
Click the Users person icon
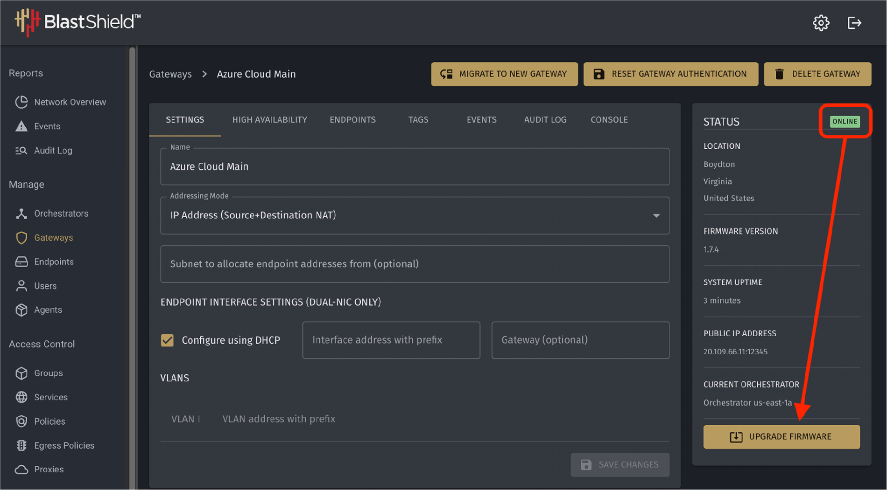click(x=21, y=286)
